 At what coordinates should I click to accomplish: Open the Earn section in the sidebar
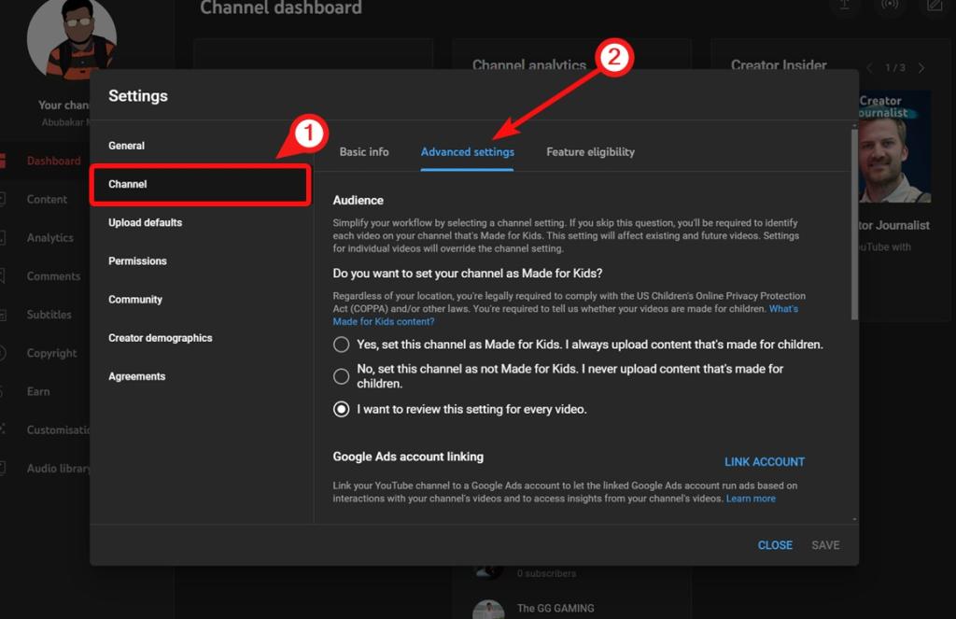coord(36,391)
